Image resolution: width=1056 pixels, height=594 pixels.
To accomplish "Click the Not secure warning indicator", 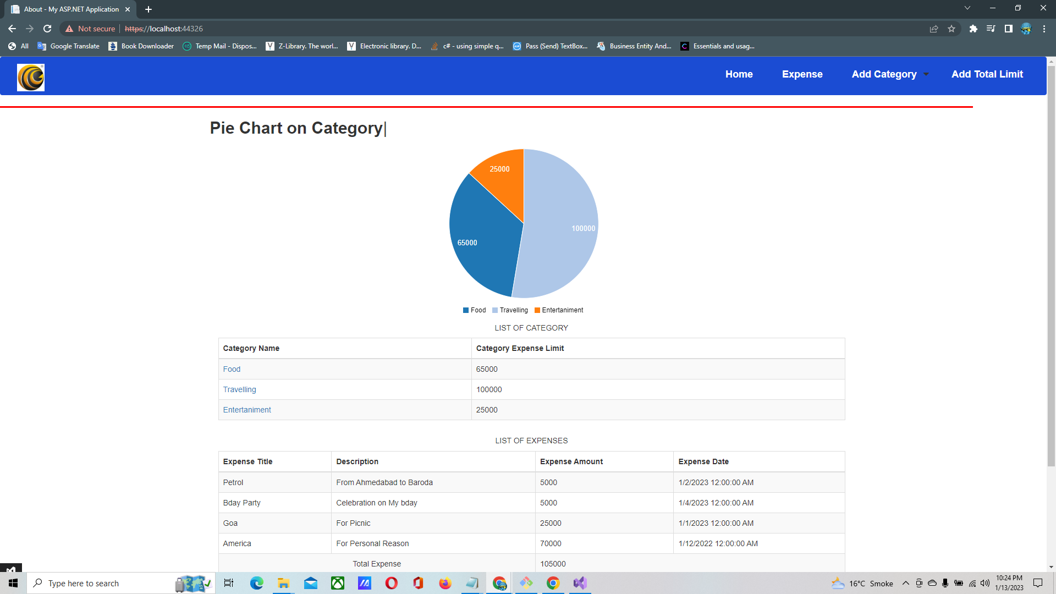I will pyautogui.click(x=90, y=29).
